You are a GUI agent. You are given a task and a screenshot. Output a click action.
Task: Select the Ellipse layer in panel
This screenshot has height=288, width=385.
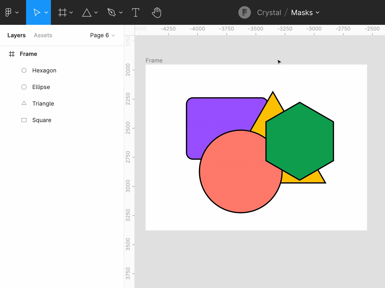(x=41, y=87)
